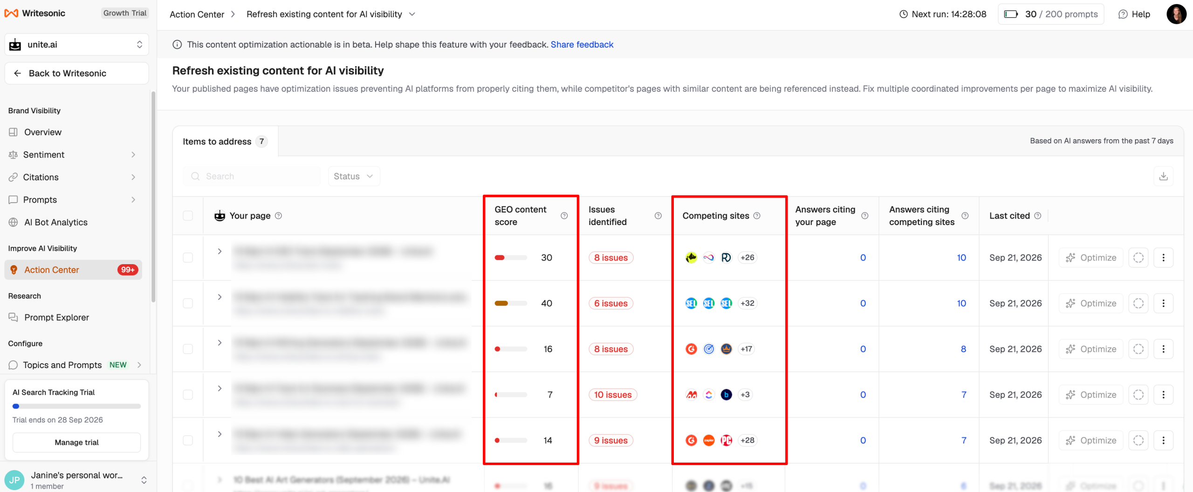Click dashed circle status icon in 16 score row
The width and height of the screenshot is (1193, 492).
tap(1138, 349)
